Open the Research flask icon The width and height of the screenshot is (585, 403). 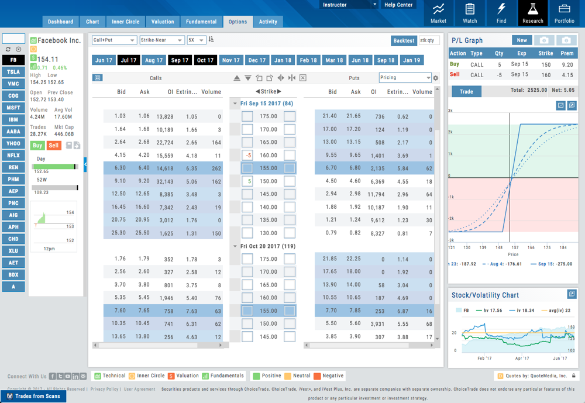click(x=533, y=13)
